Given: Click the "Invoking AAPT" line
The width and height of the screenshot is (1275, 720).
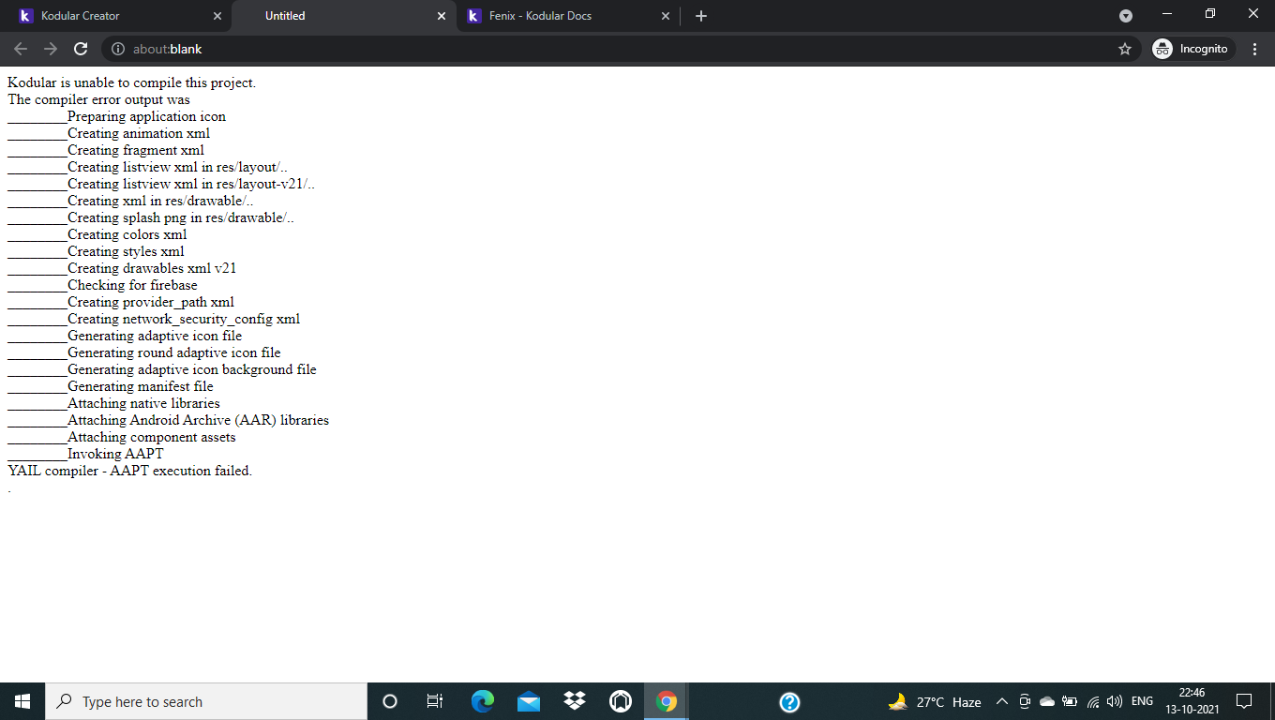Looking at the screenshot, I should click(115, 454).
